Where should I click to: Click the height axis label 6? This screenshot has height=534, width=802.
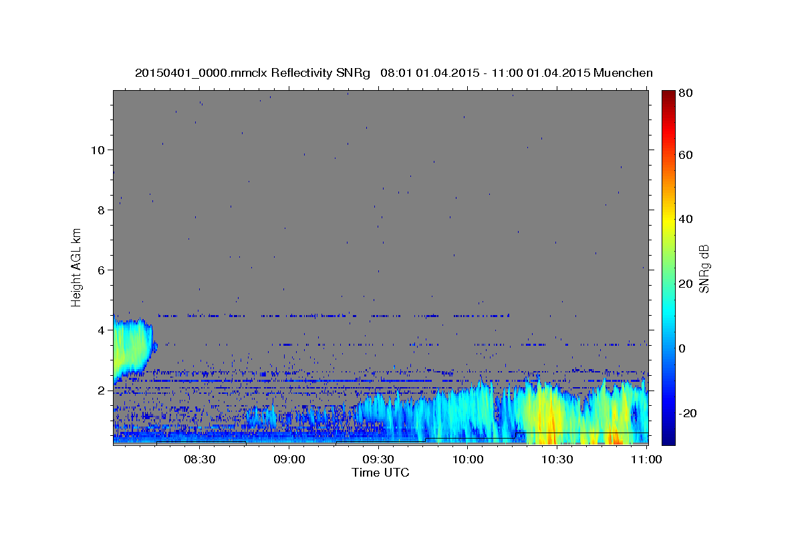click(x=100, y=270)
